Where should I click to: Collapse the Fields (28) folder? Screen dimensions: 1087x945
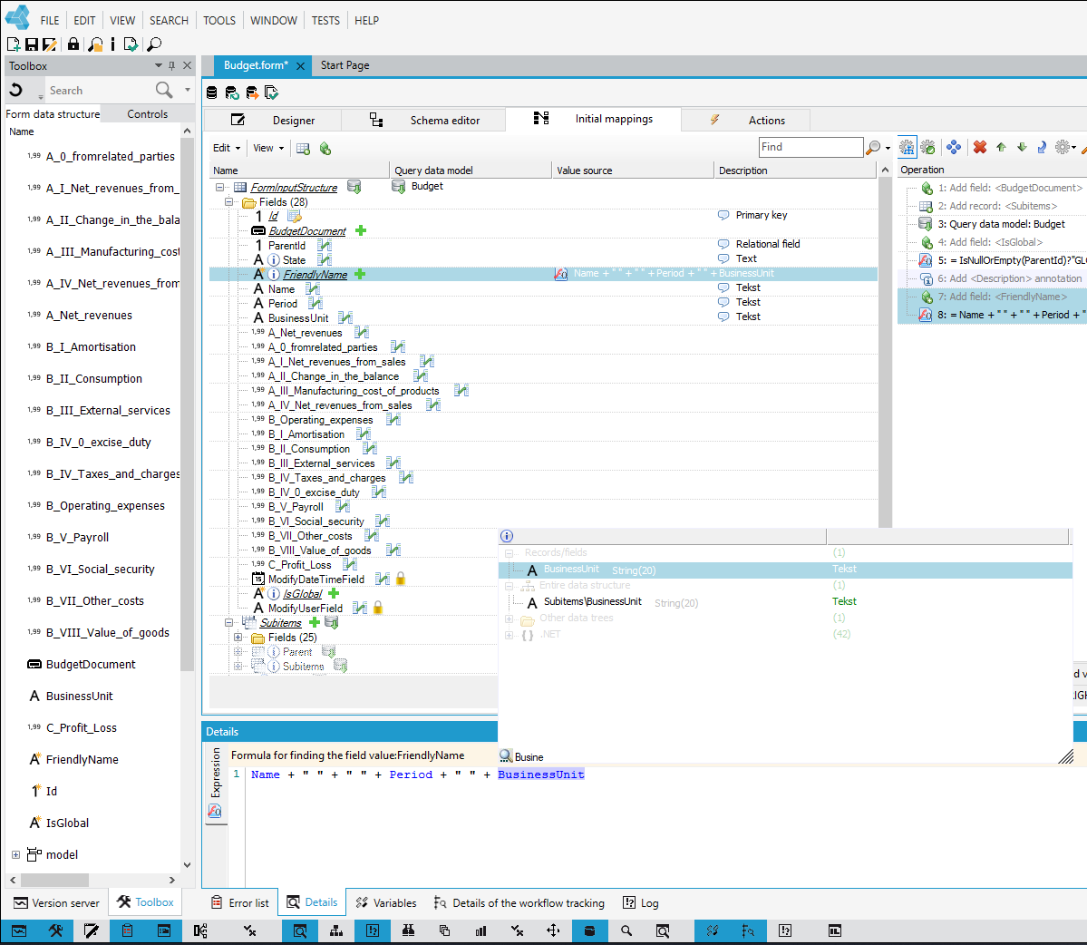(x=228, y=201)
